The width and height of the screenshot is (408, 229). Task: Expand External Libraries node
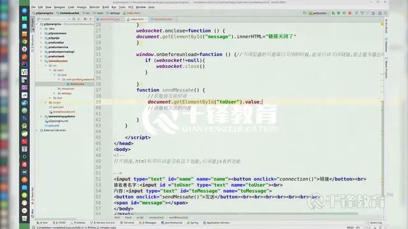(x=37, y=130)
